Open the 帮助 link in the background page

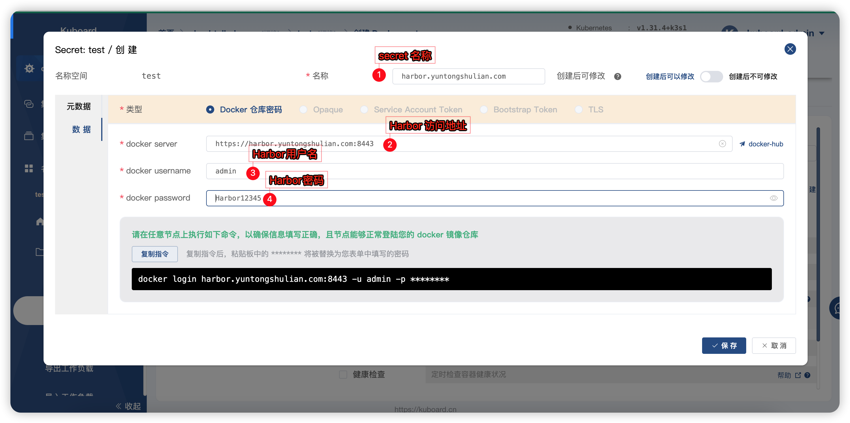[789, 375]
